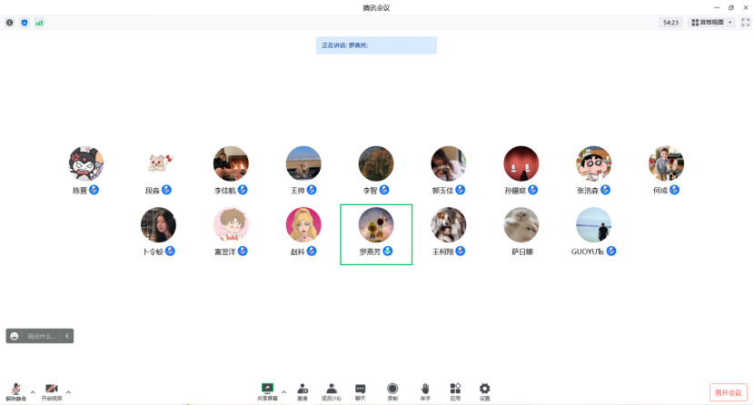The height and width of the screenshot is (405, 754).
Task: Open the 聊天 chat panel
Action: (x=361, y=390)
